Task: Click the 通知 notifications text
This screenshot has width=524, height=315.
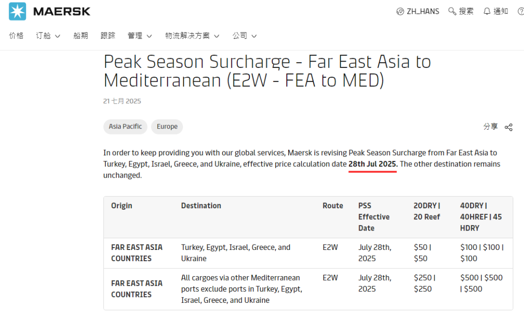Action: tap(501, 11)
